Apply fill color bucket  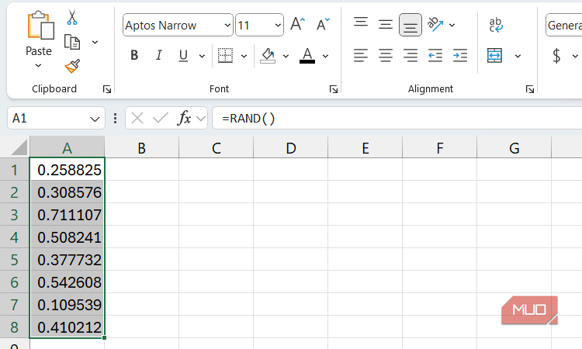tap(268, 56)
